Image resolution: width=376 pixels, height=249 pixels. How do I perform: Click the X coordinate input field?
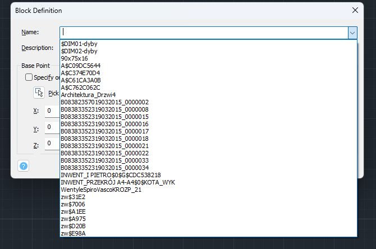pyautogui.click(x=52, y=111)
